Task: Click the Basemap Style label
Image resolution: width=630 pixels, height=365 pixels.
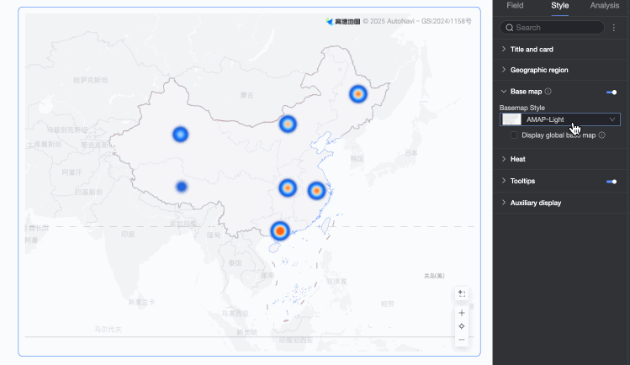Action: 522,108
